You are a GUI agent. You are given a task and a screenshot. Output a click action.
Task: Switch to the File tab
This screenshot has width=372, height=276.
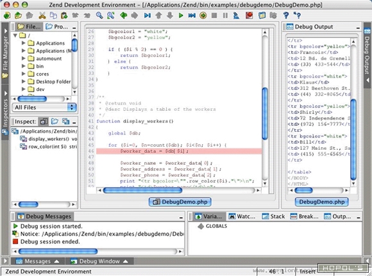[x=29, y=26]
